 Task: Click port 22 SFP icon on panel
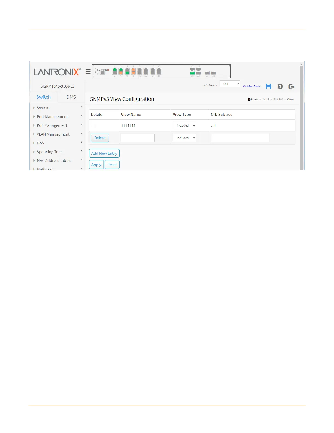pyautogui.click(x=214, y=73)
